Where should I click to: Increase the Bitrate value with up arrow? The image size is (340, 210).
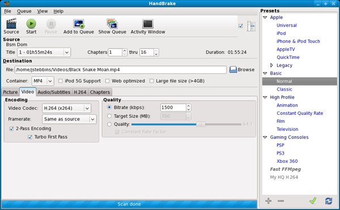[189, 106]
